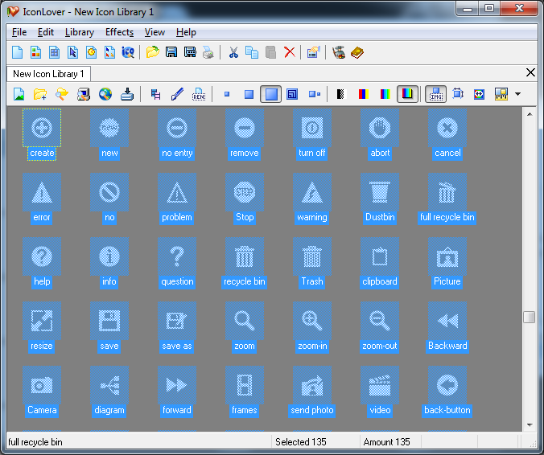Viewport: 544px width, 455px height.
Task: Open the Effects menu
Action: [x=119, y=32]
